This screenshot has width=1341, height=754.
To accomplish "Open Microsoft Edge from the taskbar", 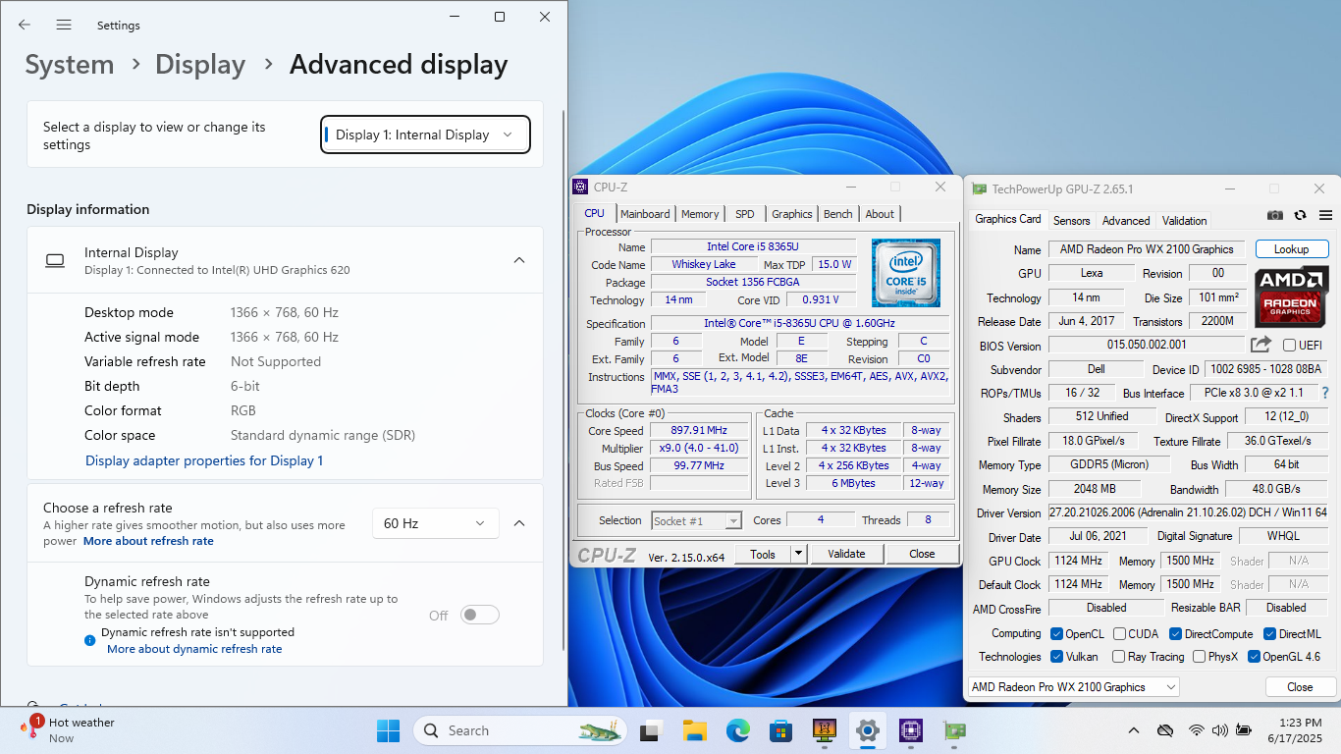I will coord(737,730).
